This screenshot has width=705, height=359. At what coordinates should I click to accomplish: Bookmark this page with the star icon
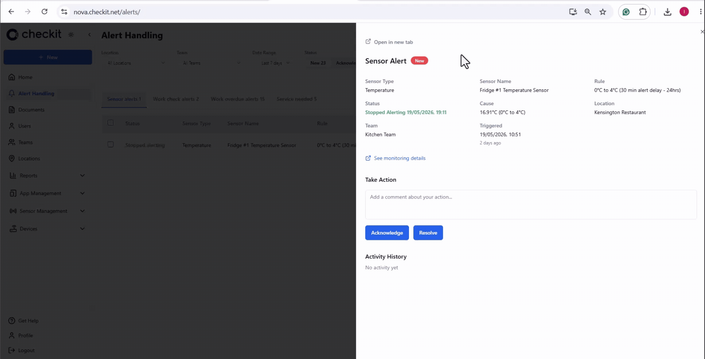click(x=603, y=12)
